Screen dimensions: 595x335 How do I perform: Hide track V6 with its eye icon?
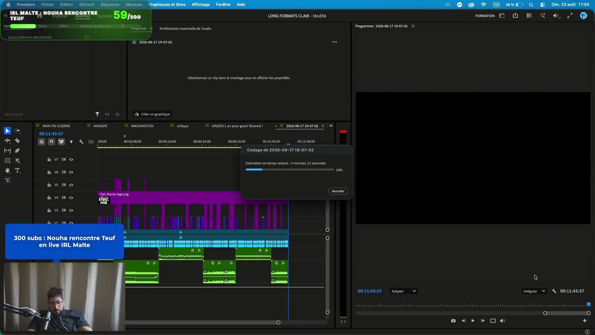pyautogui.click(x=71, y=172)
